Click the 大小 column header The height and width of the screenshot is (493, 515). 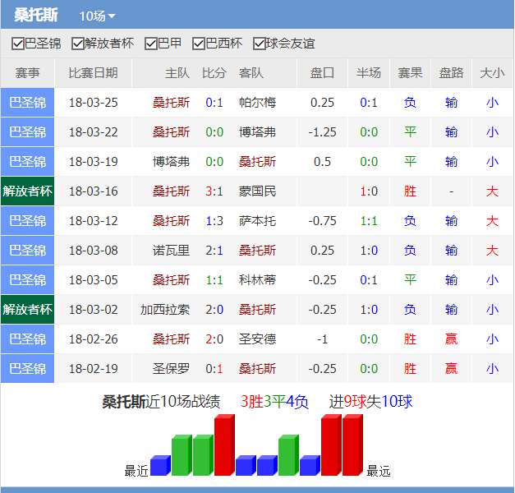coord(492,73)
